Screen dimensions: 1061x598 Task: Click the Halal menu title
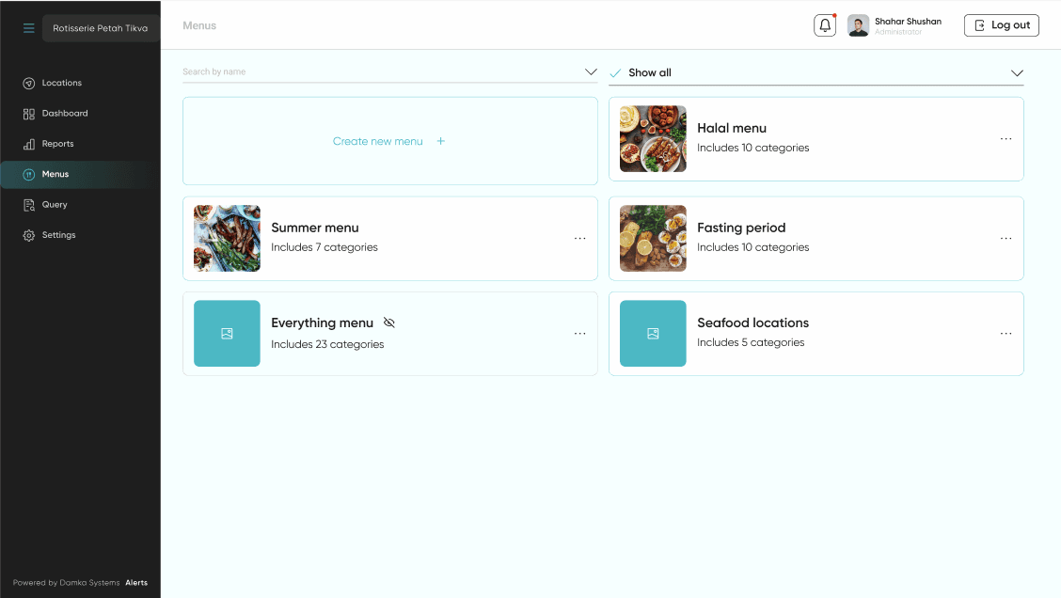coord(732,128)
